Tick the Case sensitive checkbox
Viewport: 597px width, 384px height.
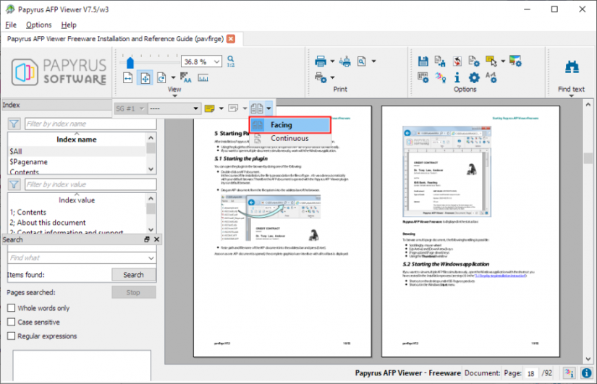[12, 322]
